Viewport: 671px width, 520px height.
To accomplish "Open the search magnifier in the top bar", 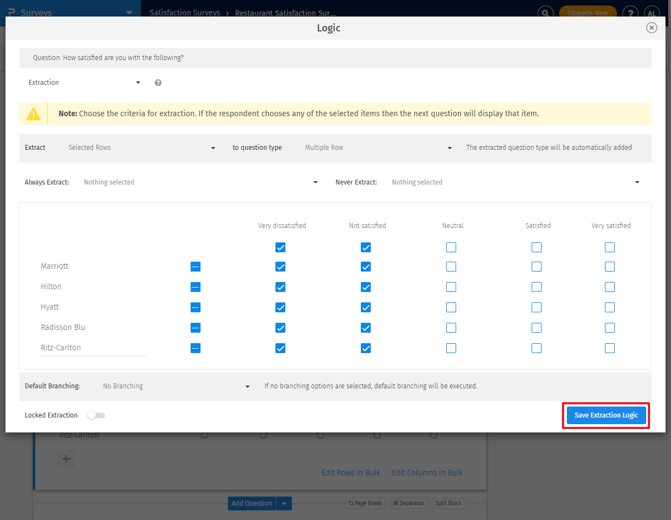I will click(x=545, y=12).
